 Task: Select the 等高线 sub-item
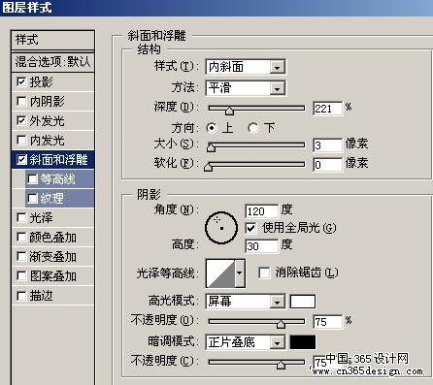coord(60,179)
